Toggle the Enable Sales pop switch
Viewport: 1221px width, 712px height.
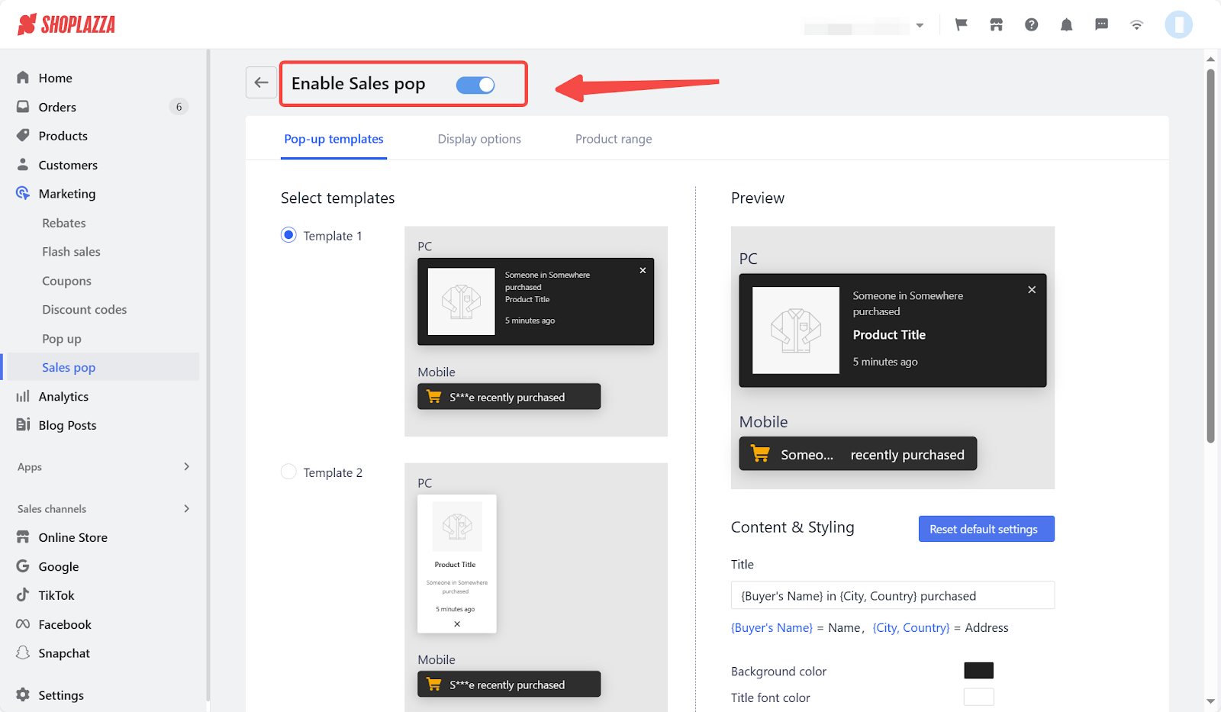tap(475, 85)
